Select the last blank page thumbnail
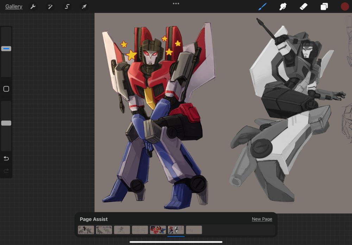 (x=194, y=230)
